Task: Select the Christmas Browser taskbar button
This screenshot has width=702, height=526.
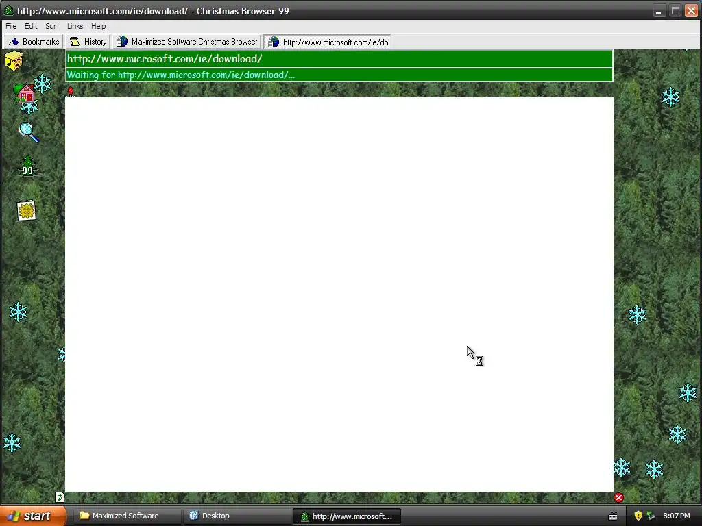Action: coord(346,516)
